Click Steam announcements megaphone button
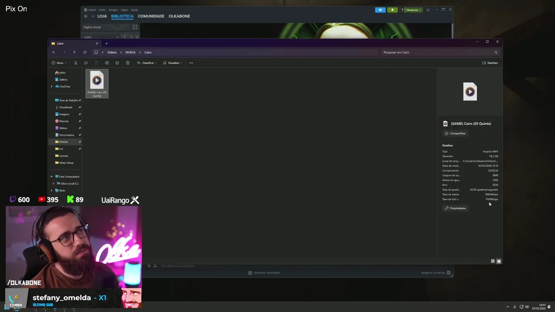 click(380, 10)
